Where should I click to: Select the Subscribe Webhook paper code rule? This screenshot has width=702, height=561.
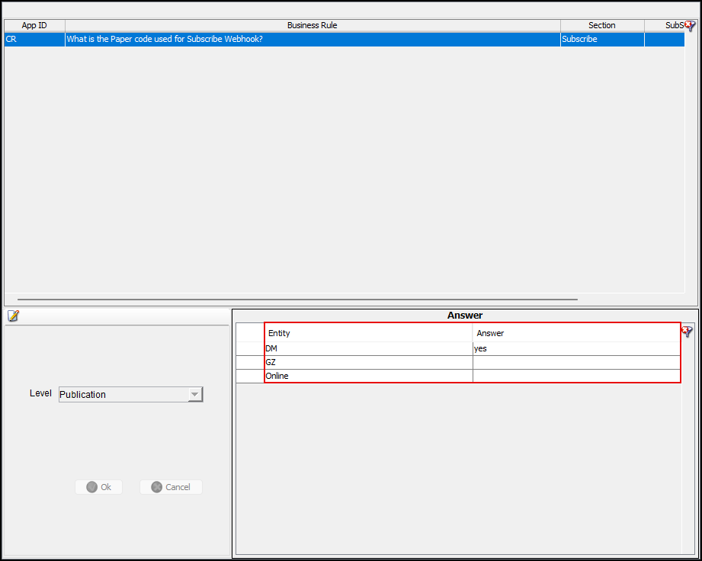(312, 39)
